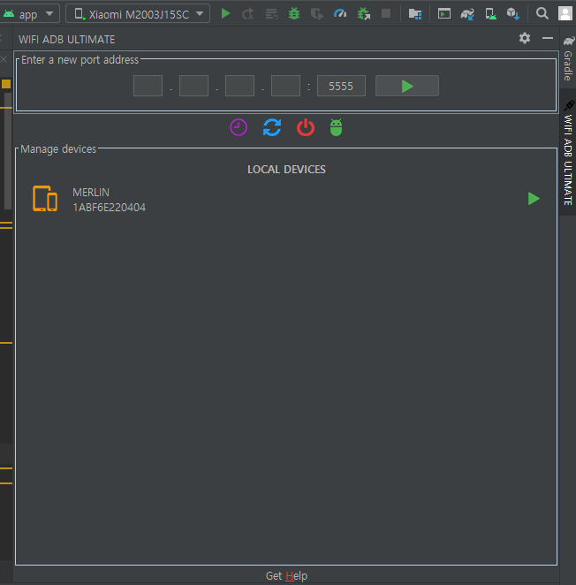Click the LOCAL DEVICES heading
The width and height of the screenshot is (576, 585).
click(286, 169)
